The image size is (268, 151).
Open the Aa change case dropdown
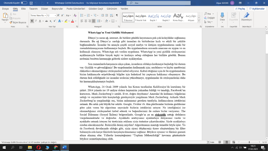click(69, 15)
